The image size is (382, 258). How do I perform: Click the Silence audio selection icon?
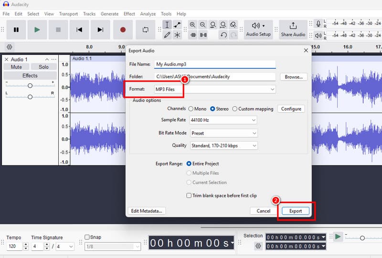(203, 35)
